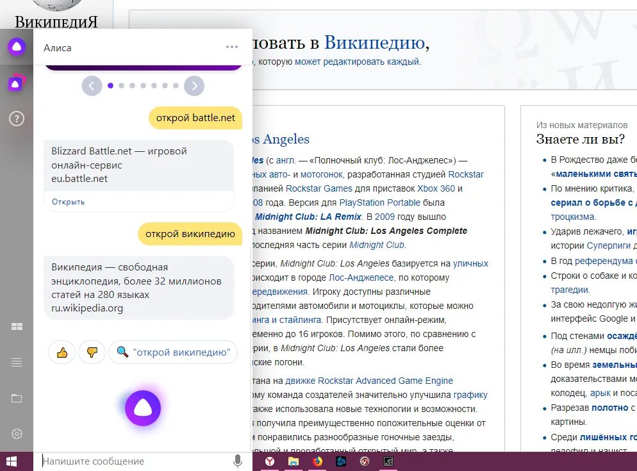Open the help question mark icon
This screenshot has height=471, width=637.
(x=17, y=119)
